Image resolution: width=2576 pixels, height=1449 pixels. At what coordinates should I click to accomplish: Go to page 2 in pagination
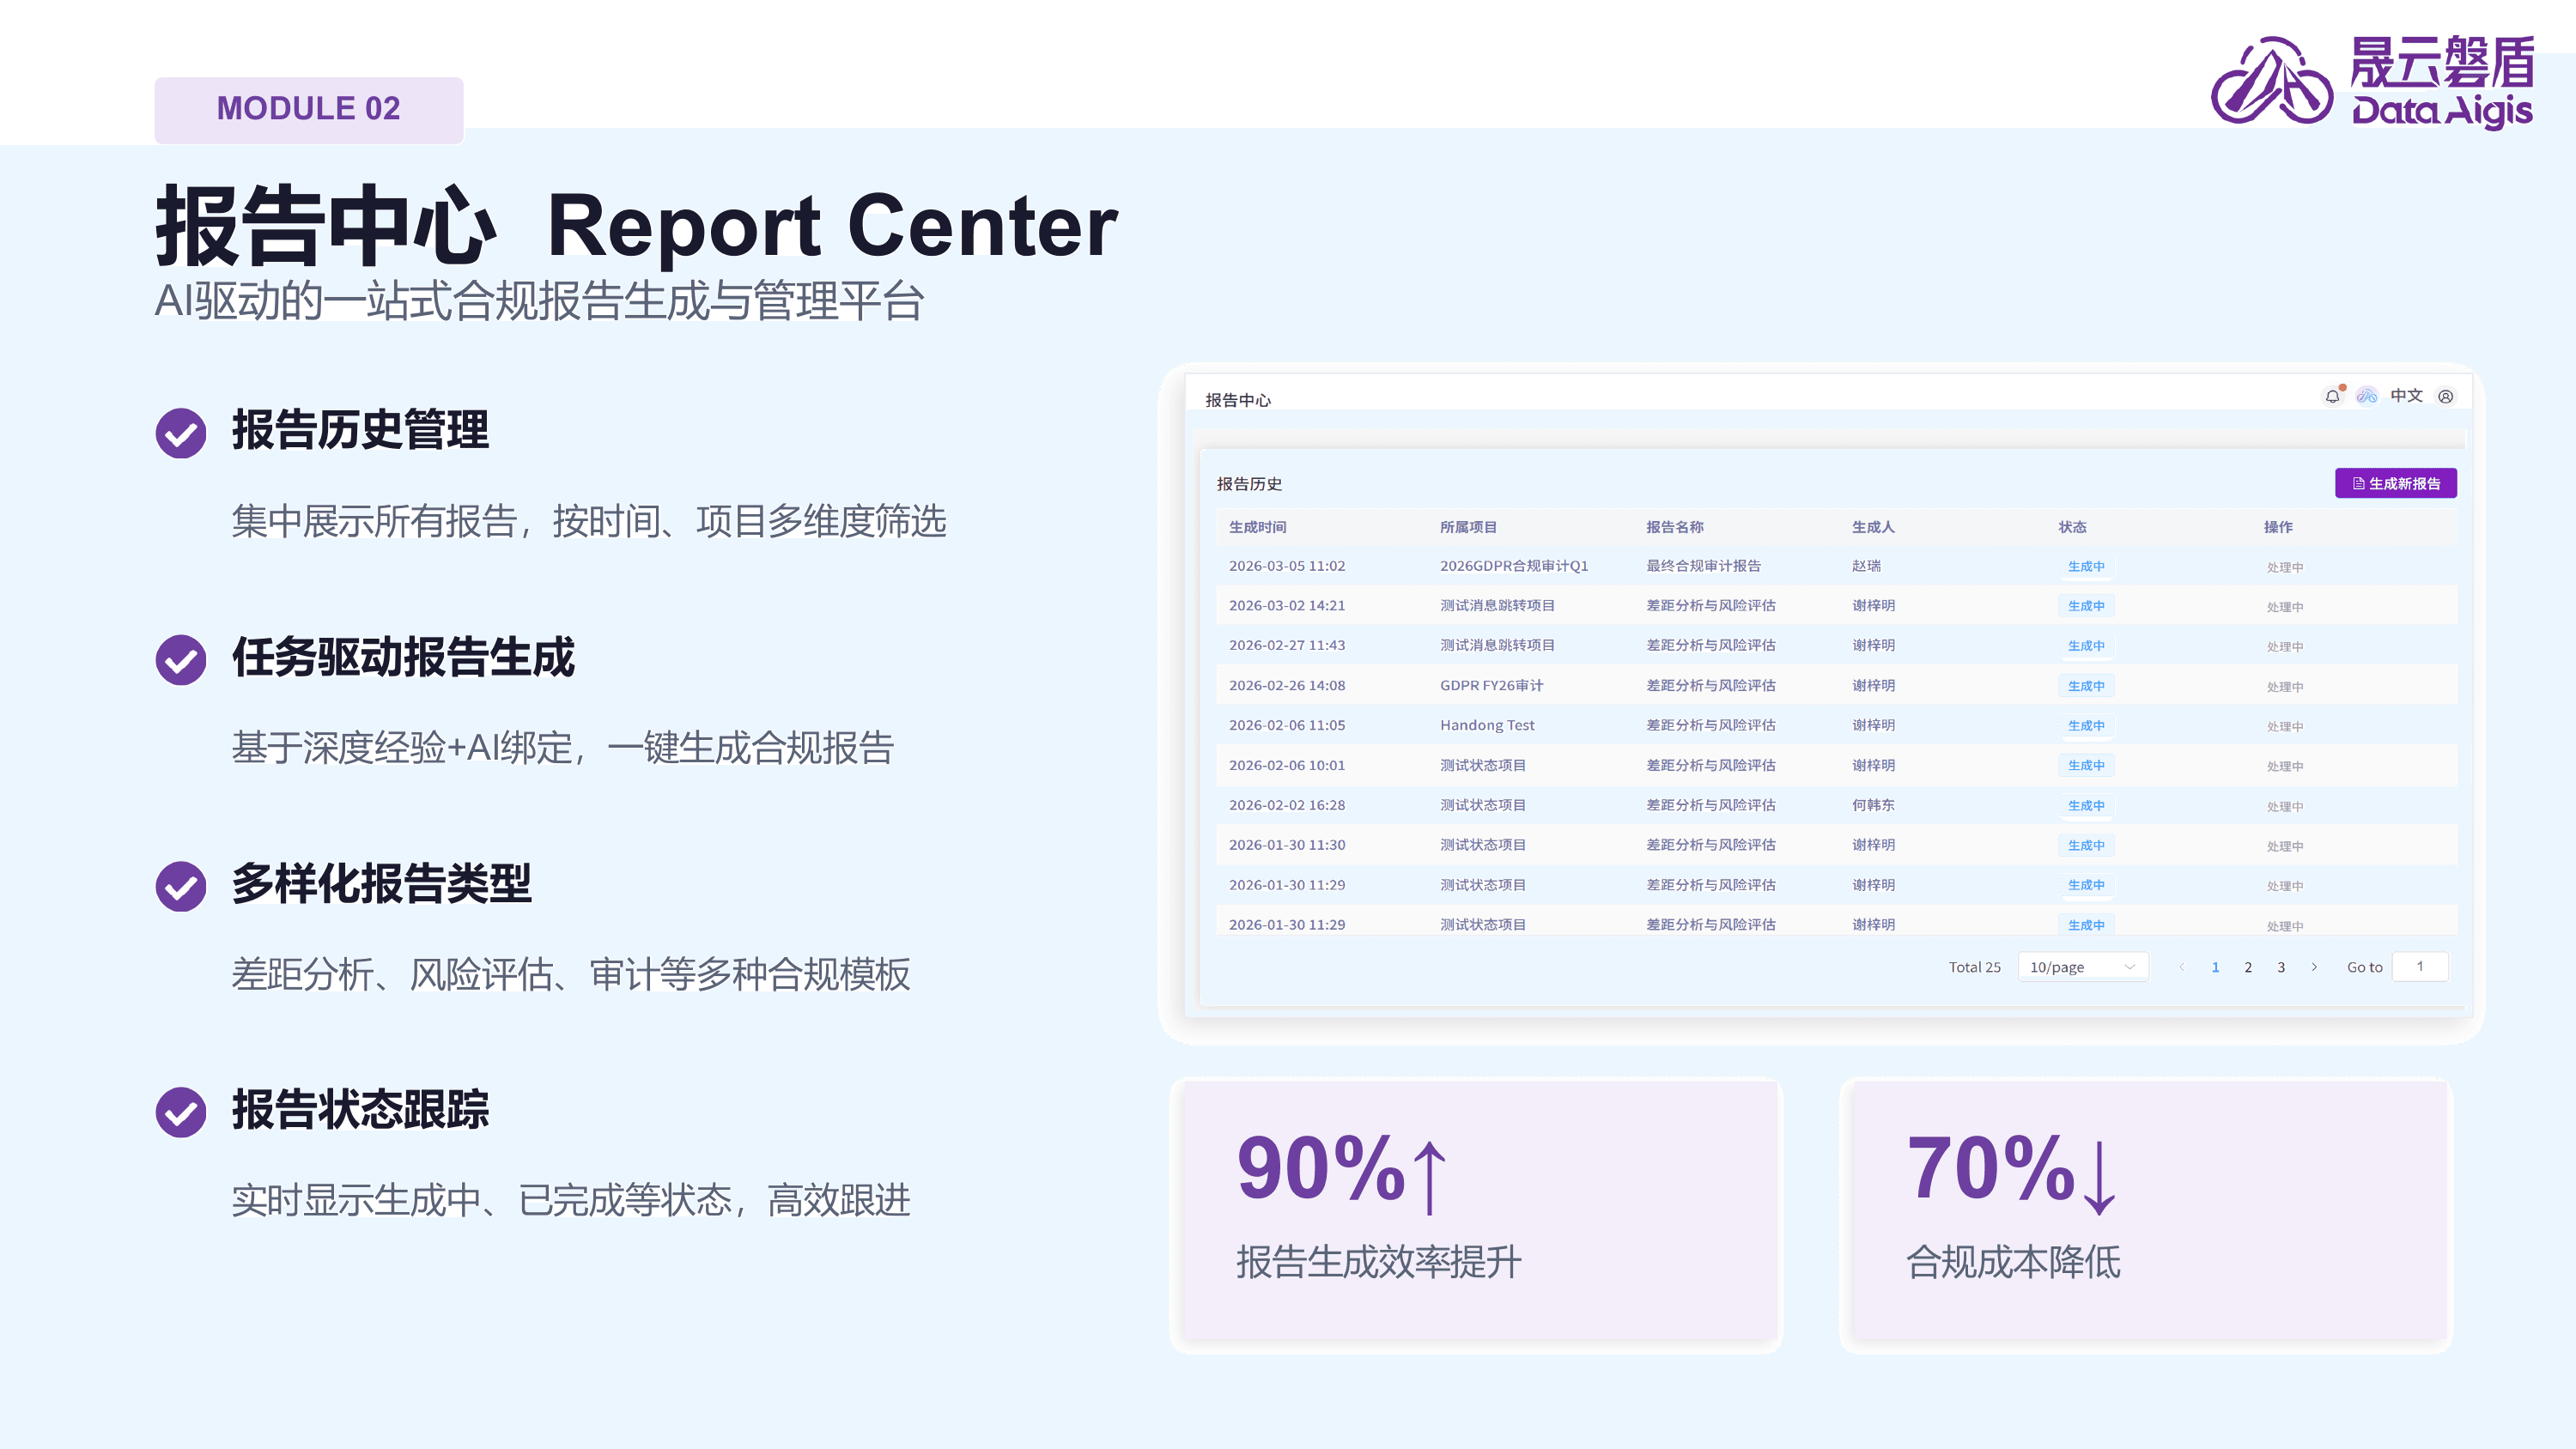(x=2248, y=967)
